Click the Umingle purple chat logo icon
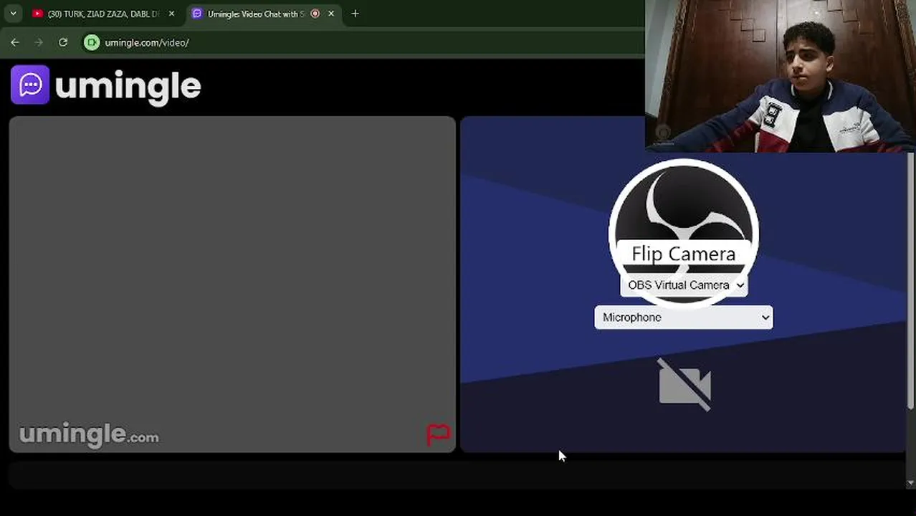This screenshot has width=916, height=516. [x=30, y=85]
